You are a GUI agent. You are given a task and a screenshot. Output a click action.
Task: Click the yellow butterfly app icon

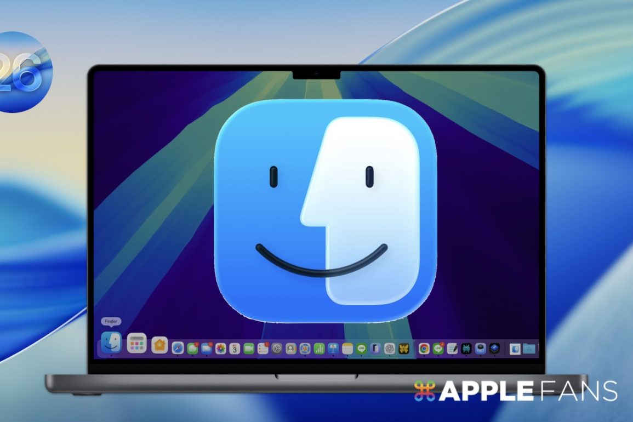[x=404, y=349]
